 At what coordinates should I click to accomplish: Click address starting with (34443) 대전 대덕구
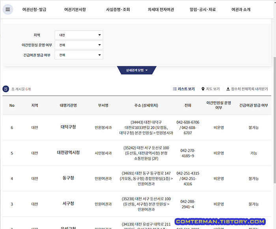point(146,127)
